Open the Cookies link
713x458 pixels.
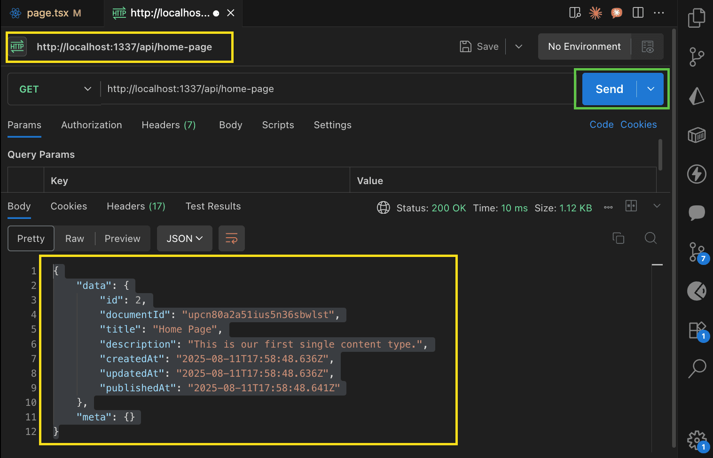coord(638,124)
